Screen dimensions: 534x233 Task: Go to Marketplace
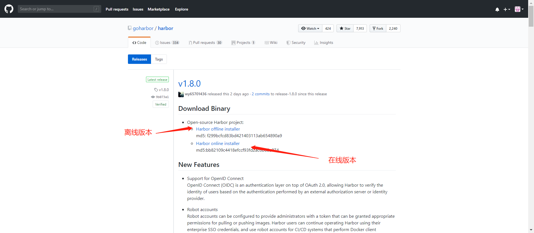coord(159,9)
